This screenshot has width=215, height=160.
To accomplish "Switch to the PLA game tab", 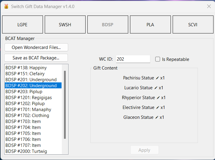I will [x=150, y=24].
